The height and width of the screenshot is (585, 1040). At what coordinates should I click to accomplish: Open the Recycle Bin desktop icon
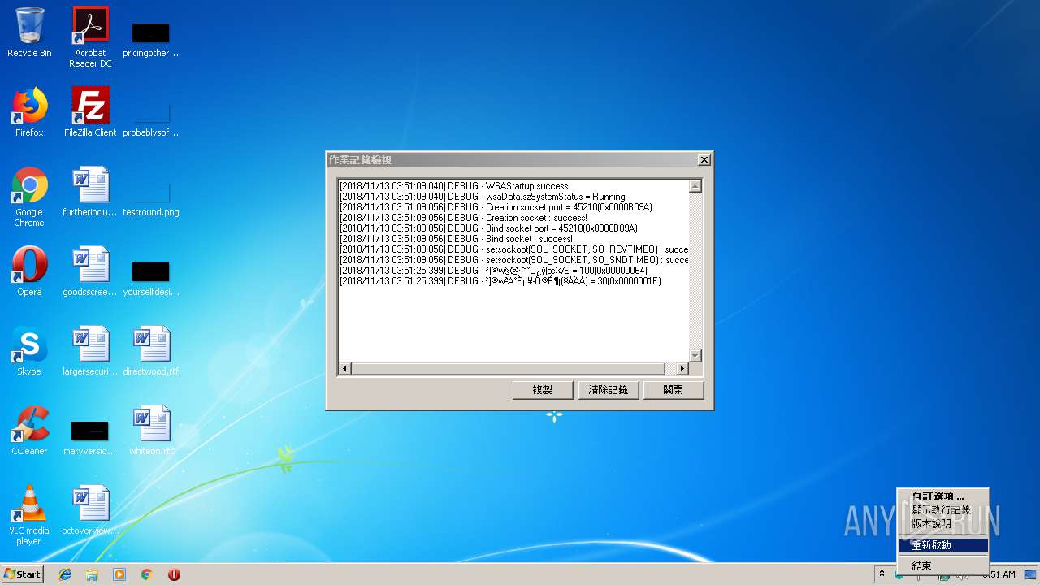coord(29,32)
